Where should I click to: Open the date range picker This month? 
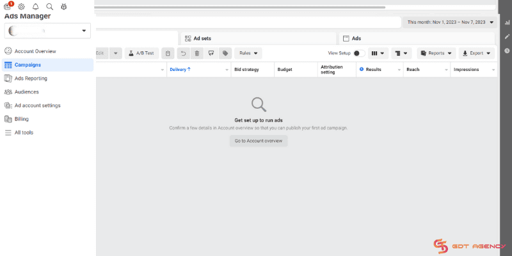coord(450,22)
